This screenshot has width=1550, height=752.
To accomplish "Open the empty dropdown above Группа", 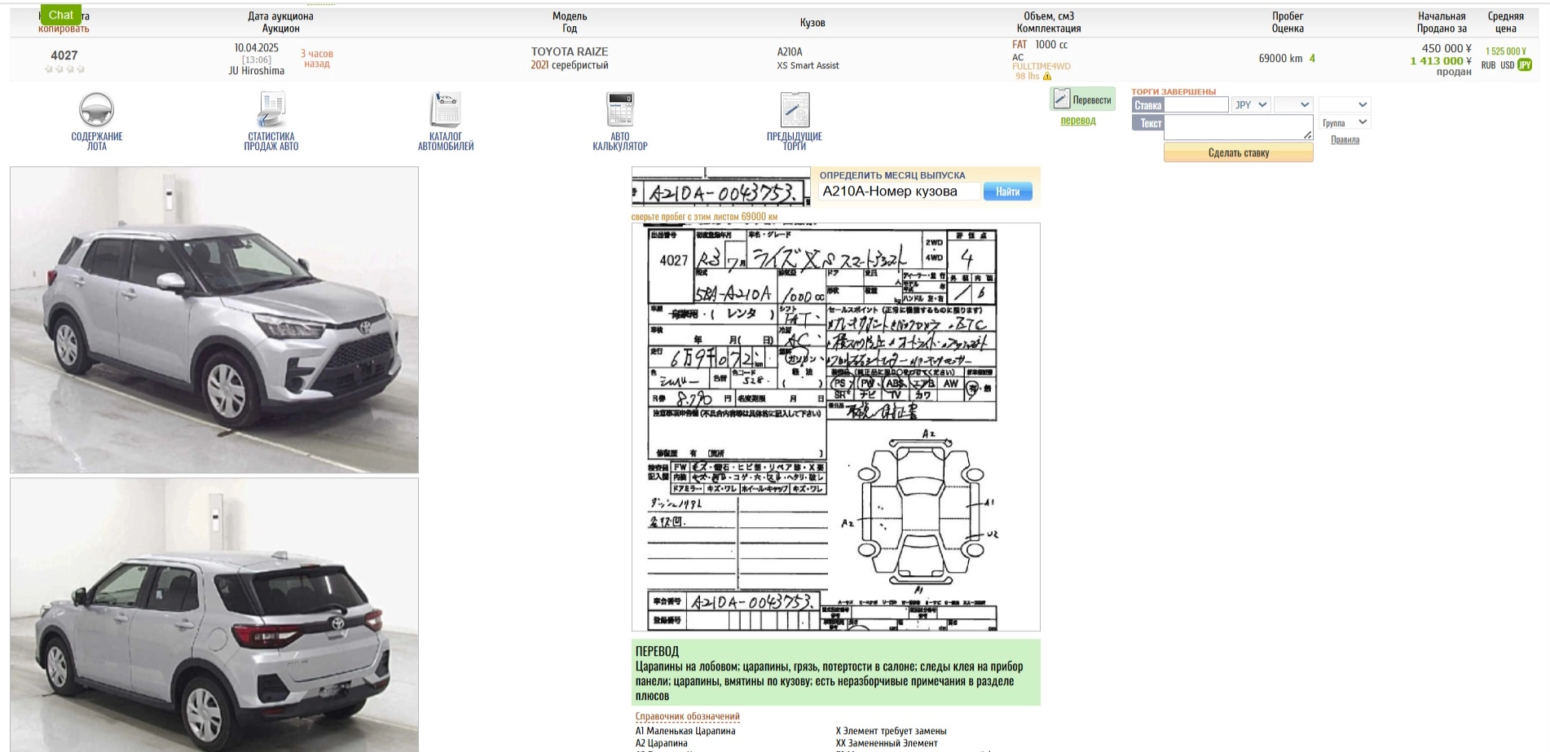I will (1345, 104).
